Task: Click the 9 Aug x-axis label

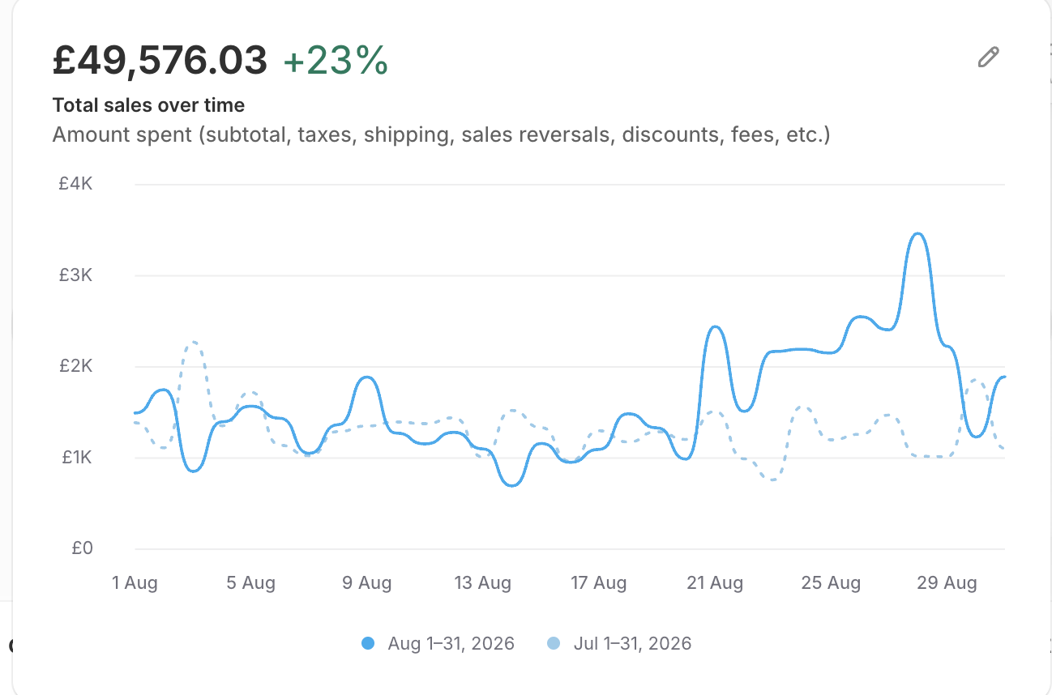Action: pyautogui.click(x=367, y=582)
